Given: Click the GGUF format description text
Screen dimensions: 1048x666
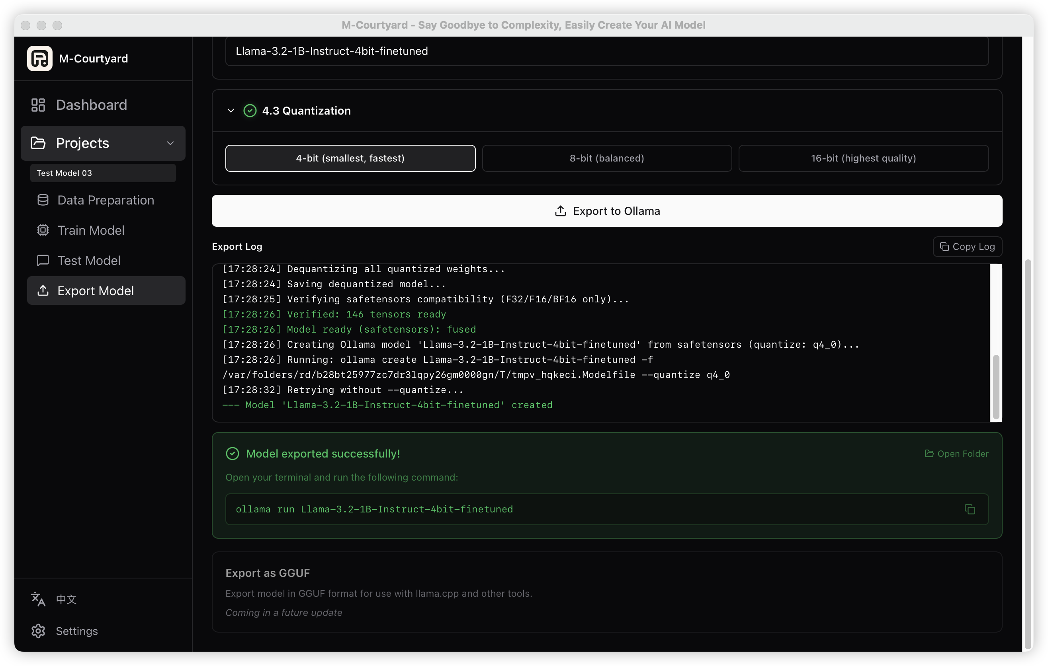Looking at the screenshot, I should coord(379,594).
